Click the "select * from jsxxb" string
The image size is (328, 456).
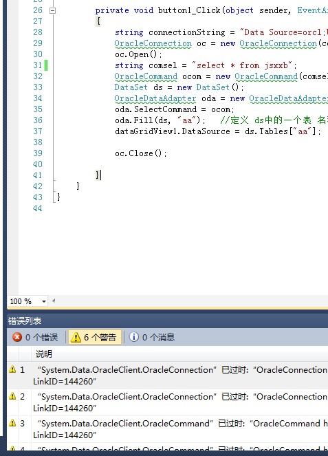pos(242,65)
